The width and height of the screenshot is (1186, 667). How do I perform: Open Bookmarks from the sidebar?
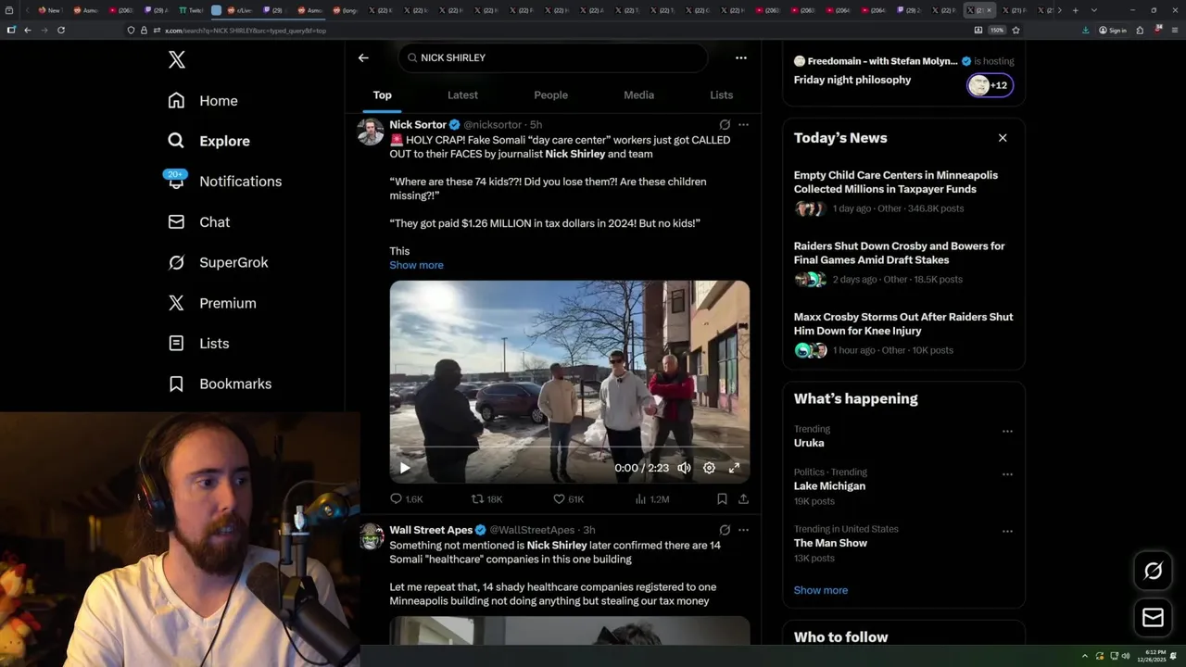(220, 384)
